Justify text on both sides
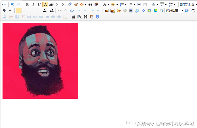This screenshot has height=128, width=197. point(37,11)
